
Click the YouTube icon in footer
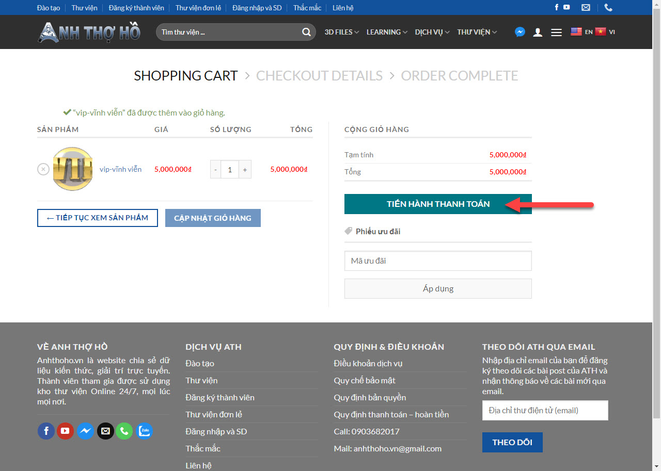(65, 431)
